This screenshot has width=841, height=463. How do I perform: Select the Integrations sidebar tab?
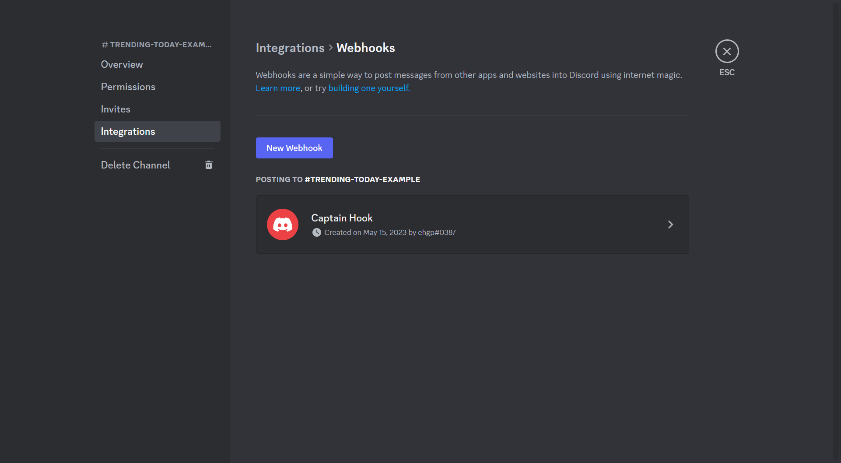coord(158,131)
